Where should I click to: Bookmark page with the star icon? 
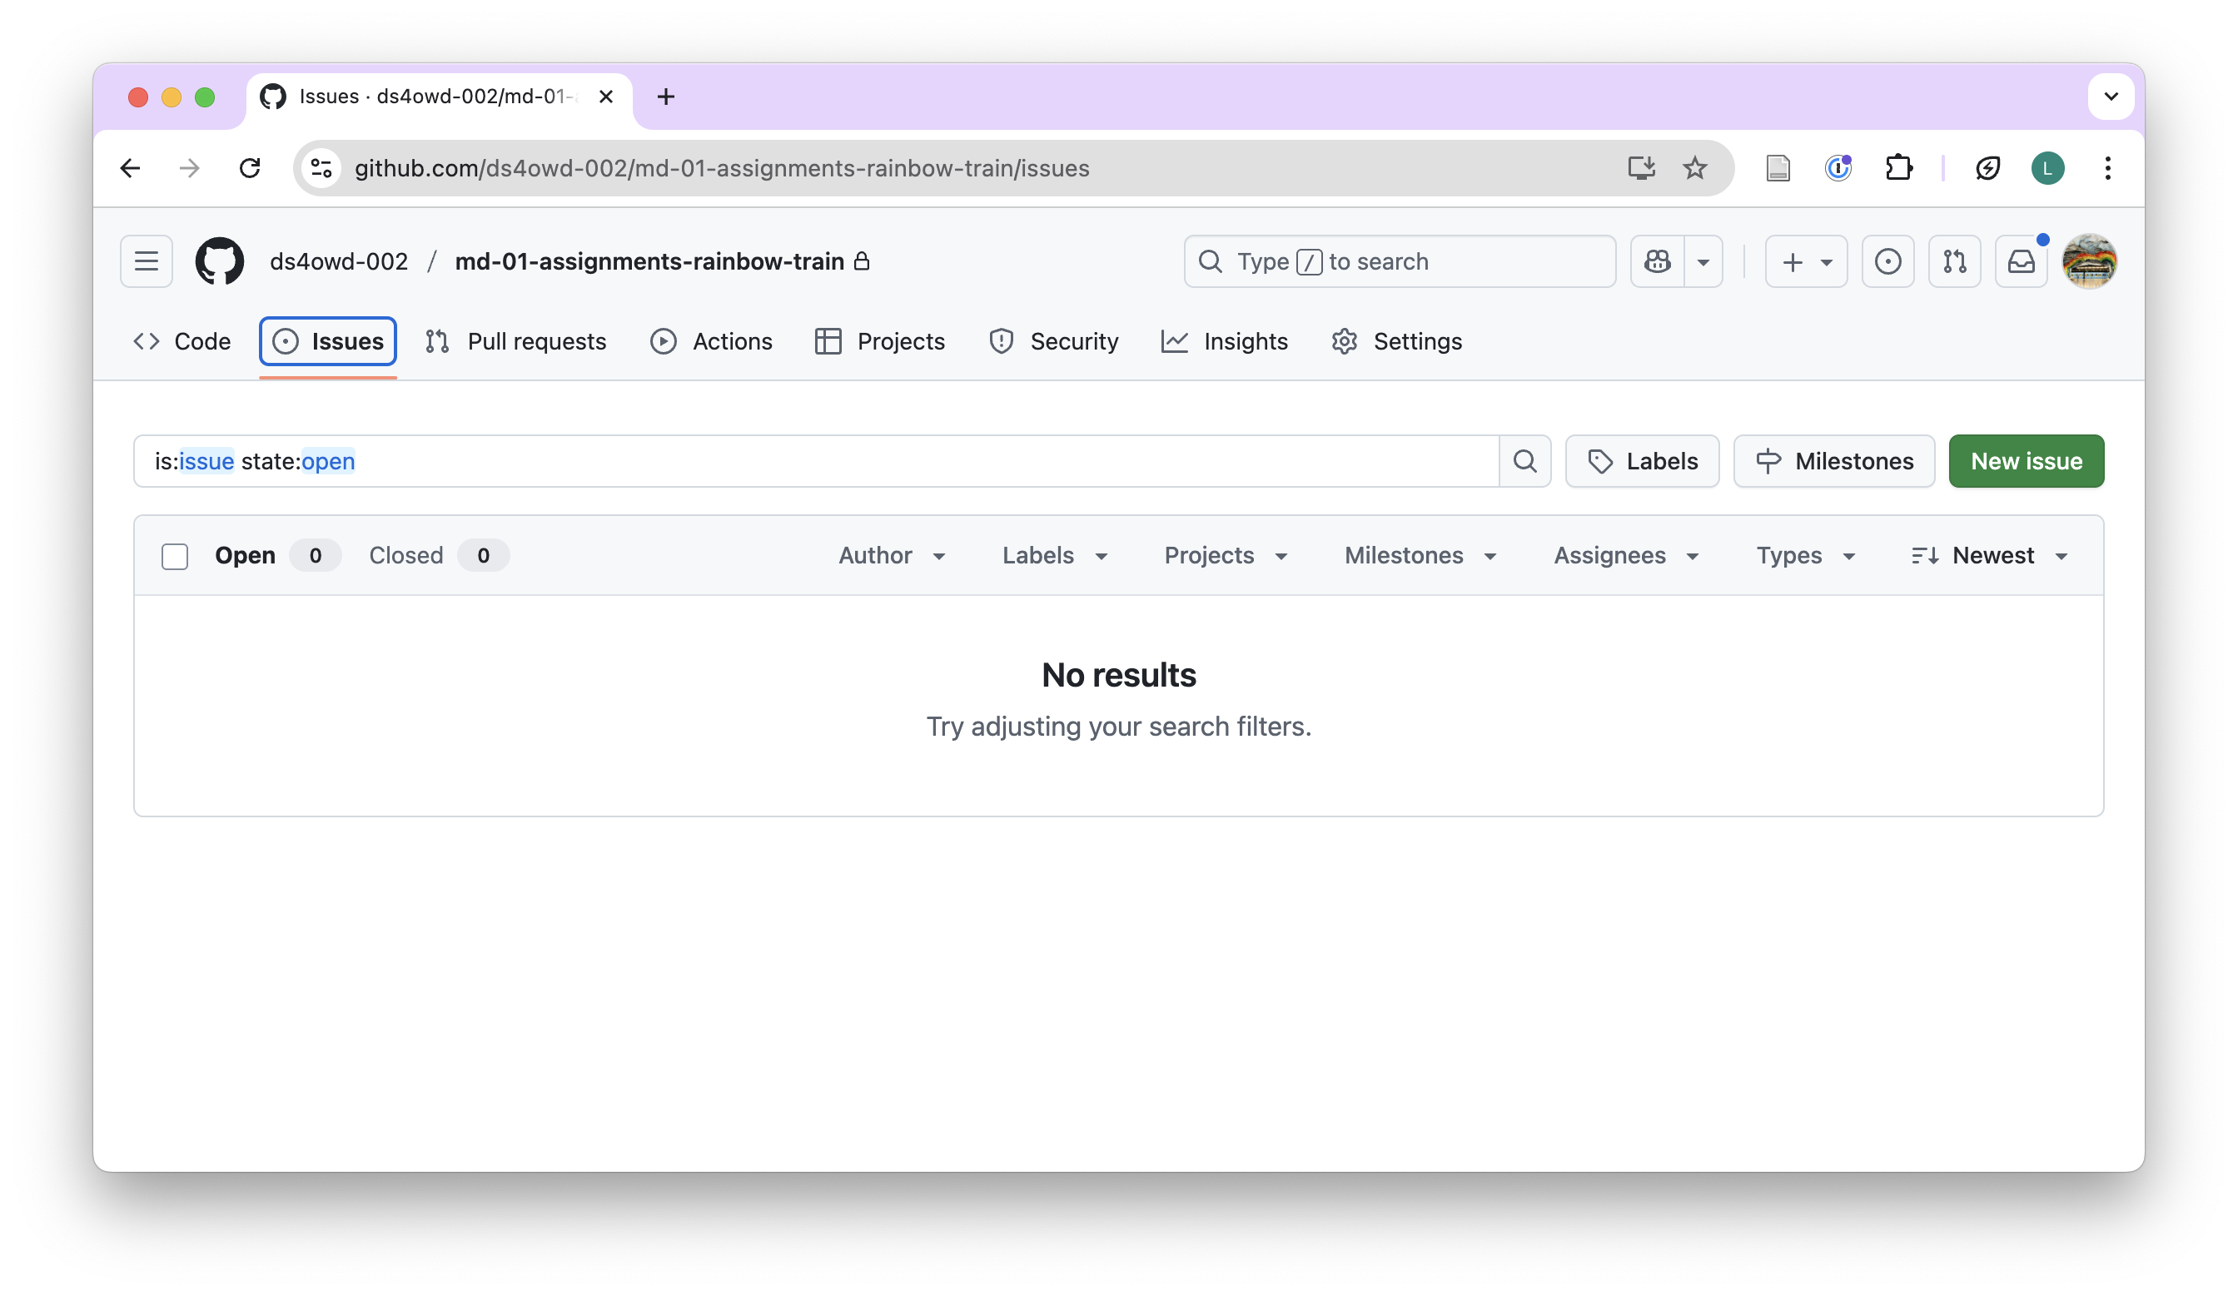click(x=1694, y=168)
